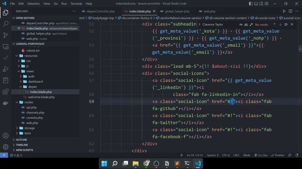The height and width of the screenshot is (169, 302).
Task: Expand replace mode chevron in find widget
Action: (199, 24)
